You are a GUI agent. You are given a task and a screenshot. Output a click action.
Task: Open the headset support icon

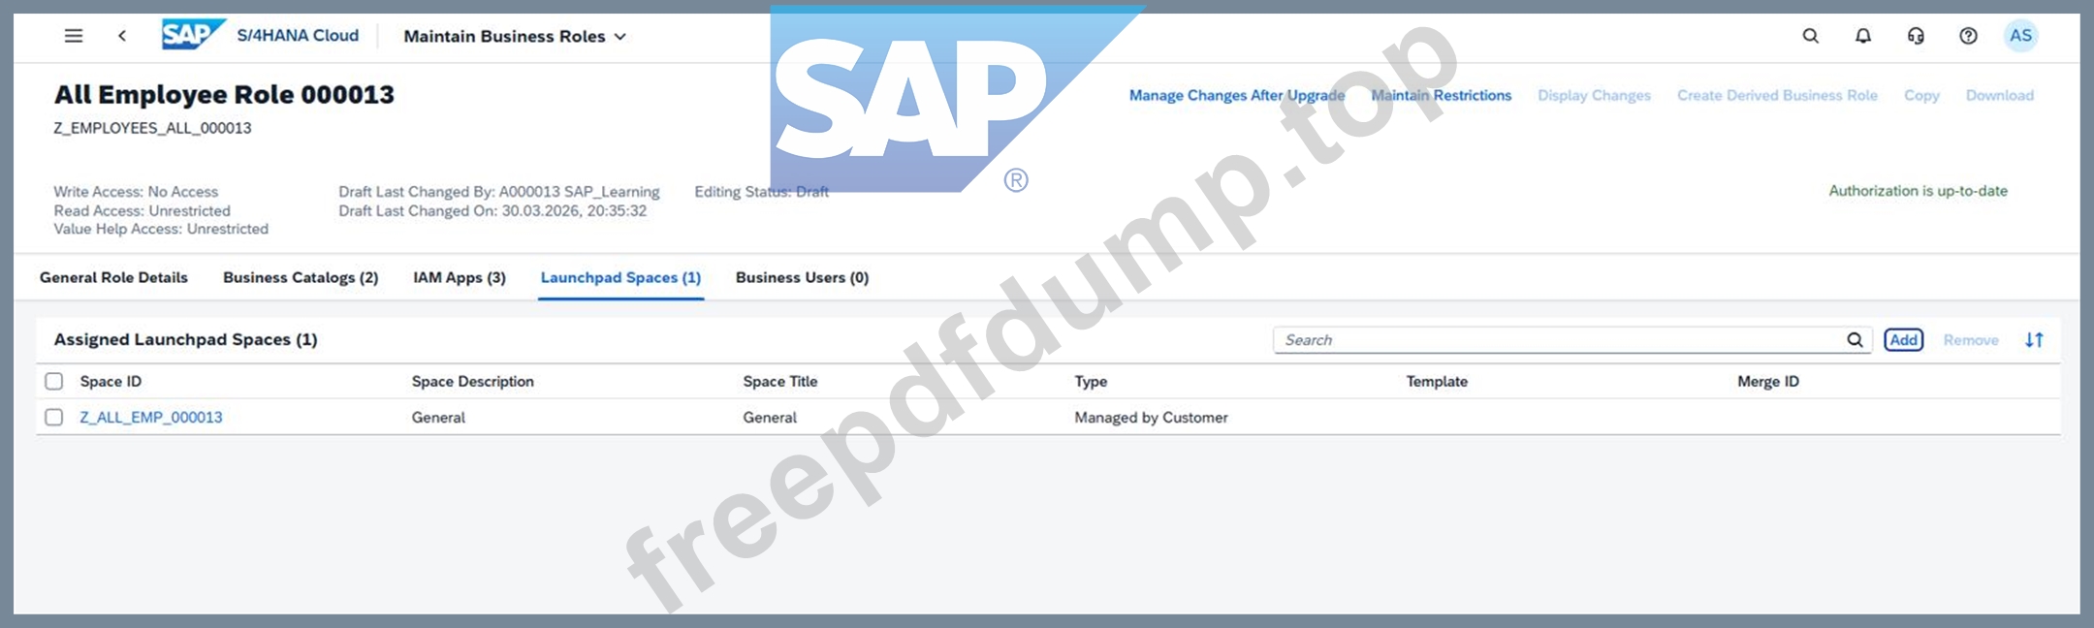(x=1916, y=36)
